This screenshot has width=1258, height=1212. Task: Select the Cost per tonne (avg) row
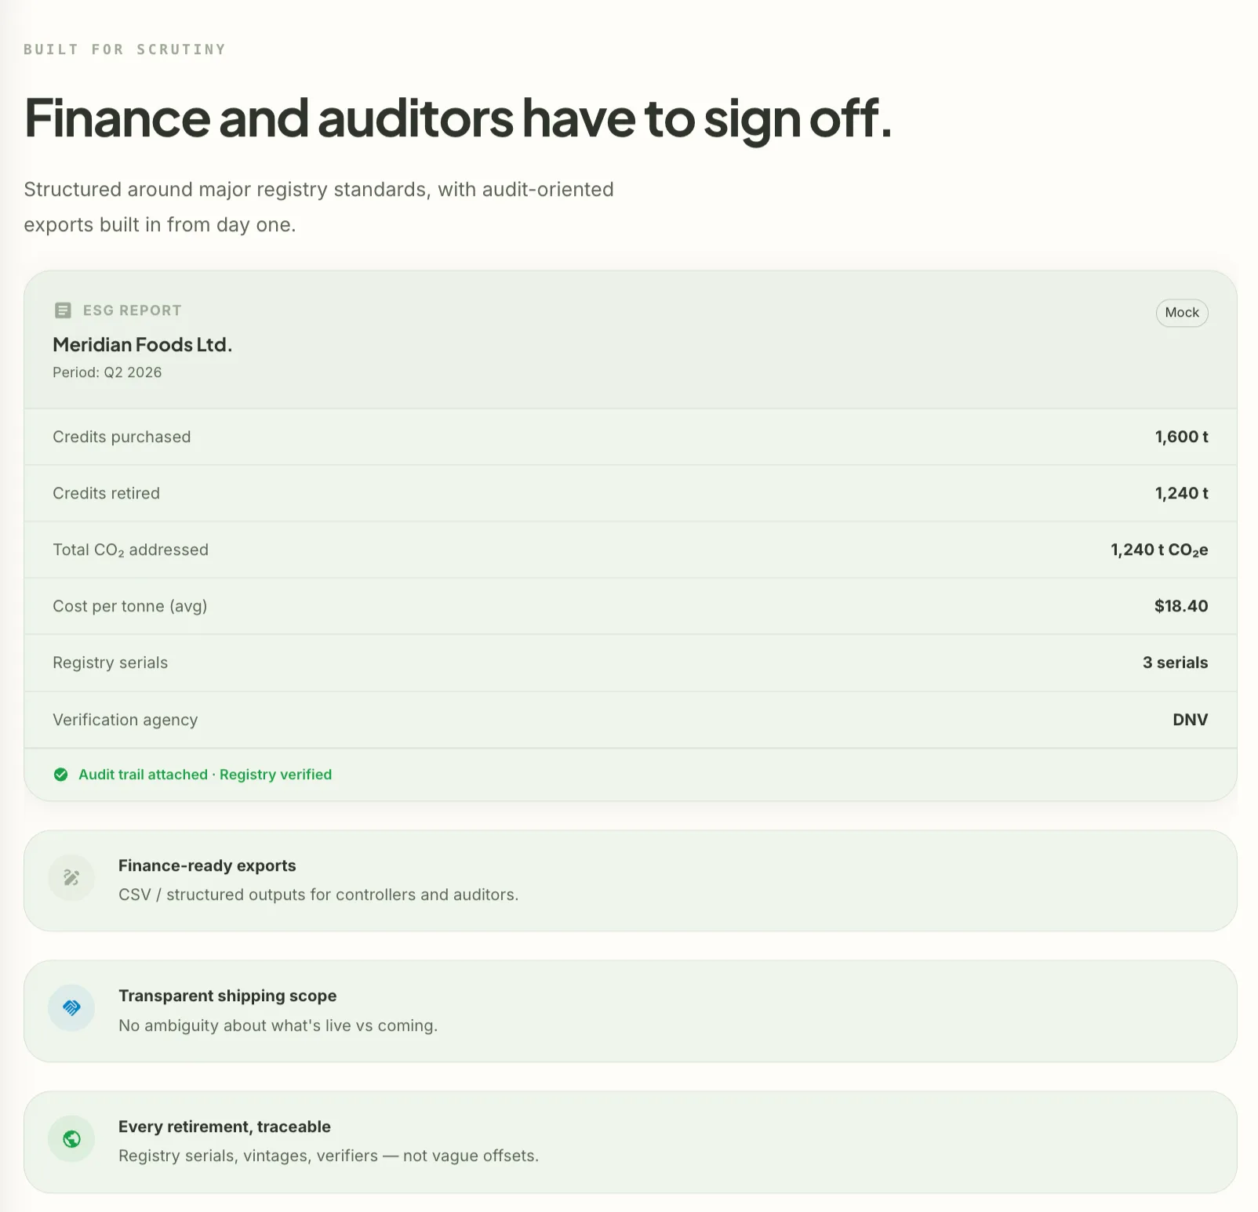(x=631, y=606)
